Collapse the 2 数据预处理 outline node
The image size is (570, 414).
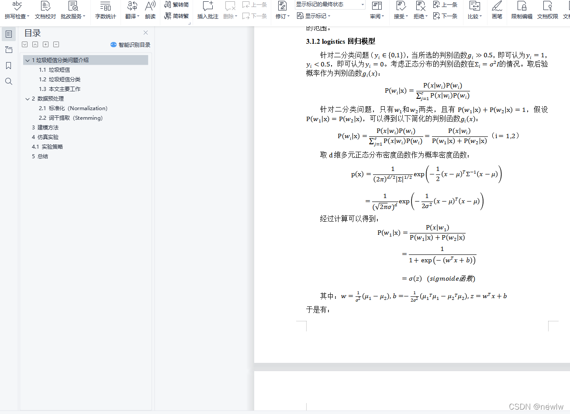point(28,99)
